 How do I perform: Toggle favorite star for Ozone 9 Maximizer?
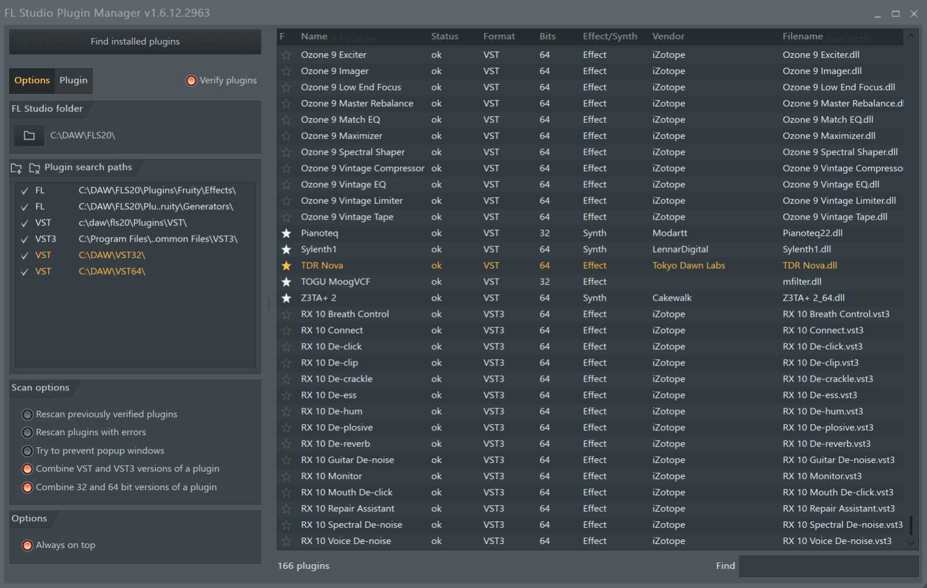click(x=286, y=136)
